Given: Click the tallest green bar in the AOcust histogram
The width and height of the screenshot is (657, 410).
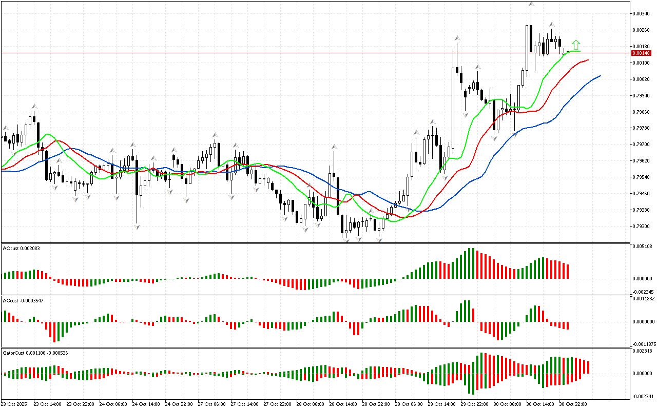Looking at the screenshot, I should click(470, 263).
